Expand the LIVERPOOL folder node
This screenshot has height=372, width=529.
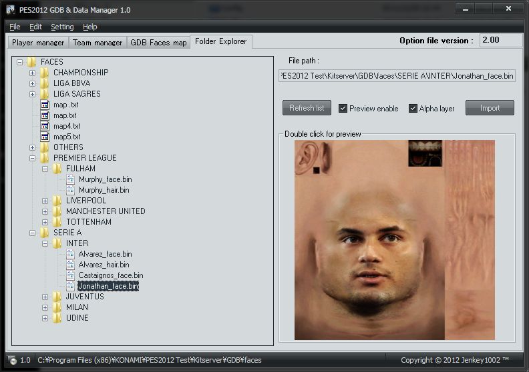(45, 201)
